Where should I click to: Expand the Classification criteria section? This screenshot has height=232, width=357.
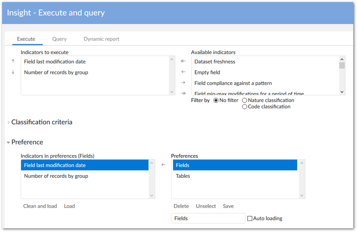pyautogui.click(x=9, y=122)
